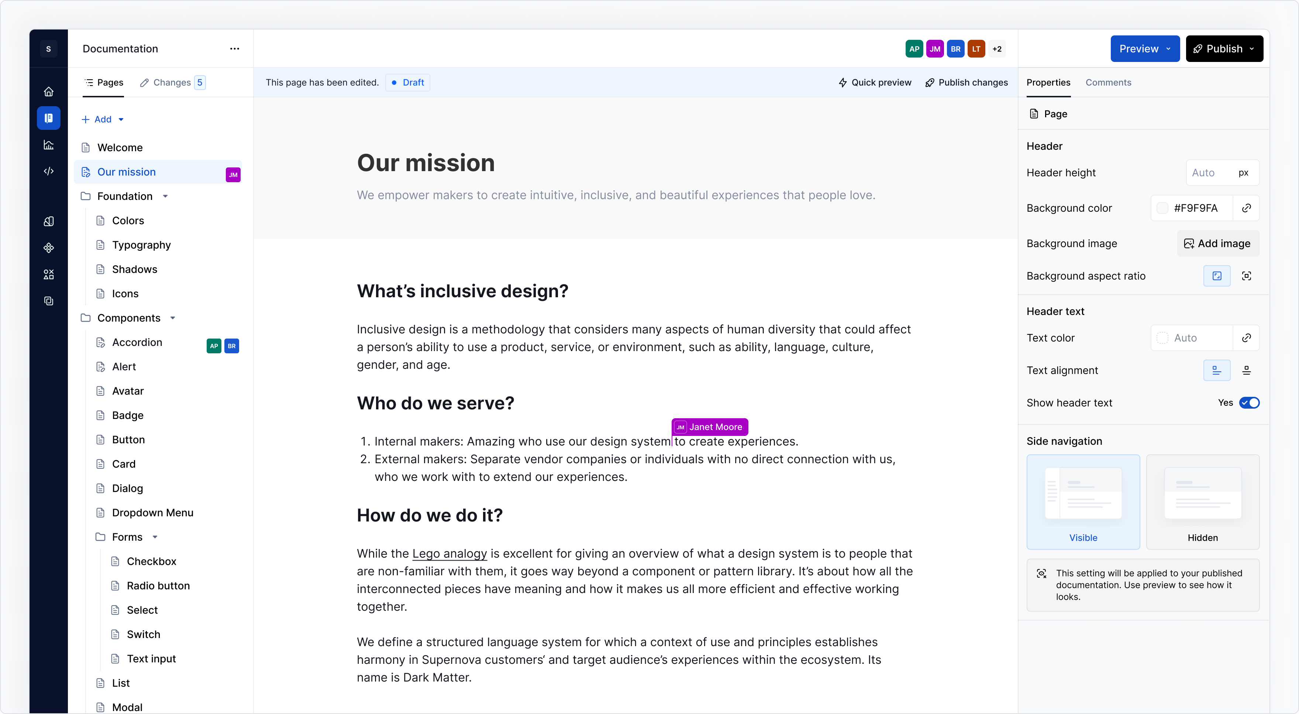Set side navigation to Hidden
The width and height of the screenshot is (1299, 714).
click(1202, 502)
